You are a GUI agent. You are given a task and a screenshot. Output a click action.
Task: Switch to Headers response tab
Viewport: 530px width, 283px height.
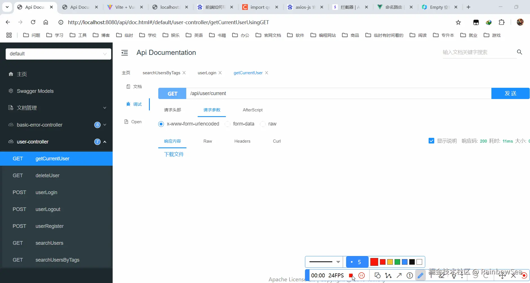(242, 141)
